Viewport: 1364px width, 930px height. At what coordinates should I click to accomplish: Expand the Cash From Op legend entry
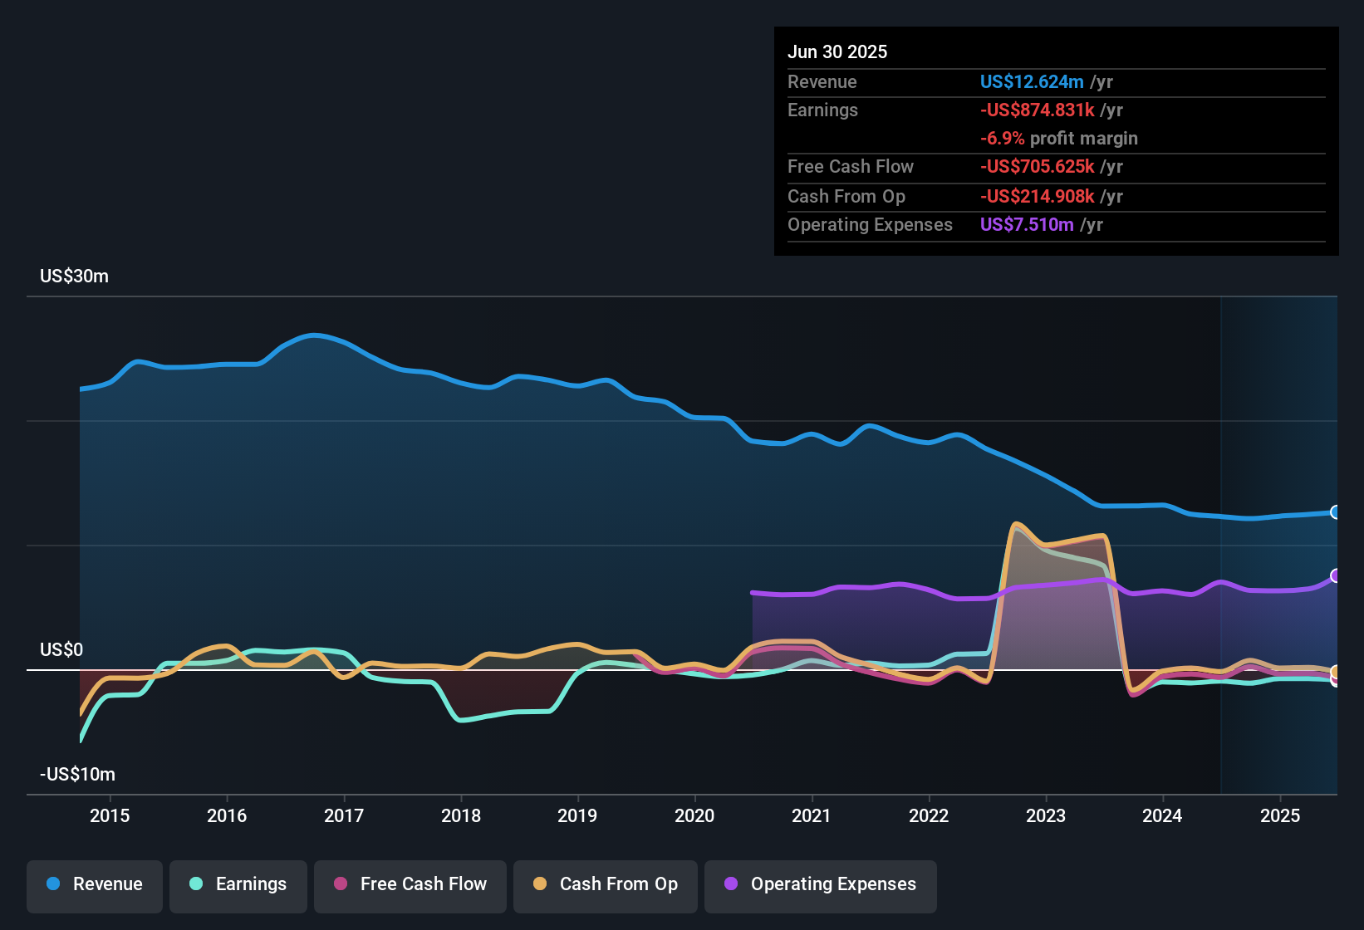(x=605, y=885)
